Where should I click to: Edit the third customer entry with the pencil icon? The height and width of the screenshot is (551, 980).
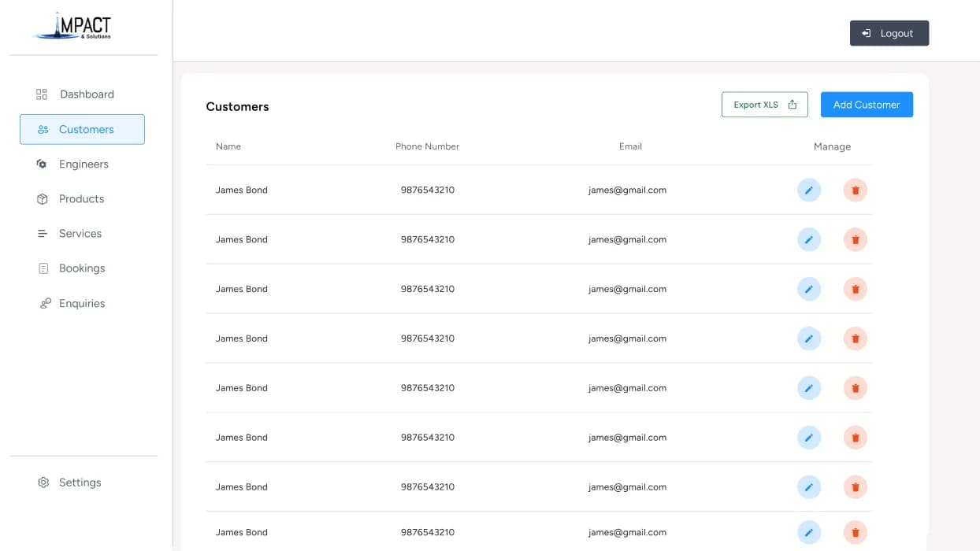[809, 289]
